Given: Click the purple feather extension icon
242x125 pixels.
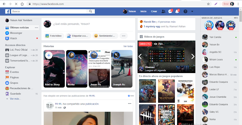Looking at the screenshot, I should coord(216,4).
